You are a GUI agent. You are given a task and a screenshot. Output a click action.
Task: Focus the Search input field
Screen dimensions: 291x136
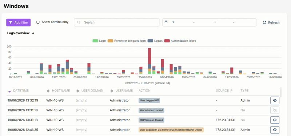pos(116,22)
